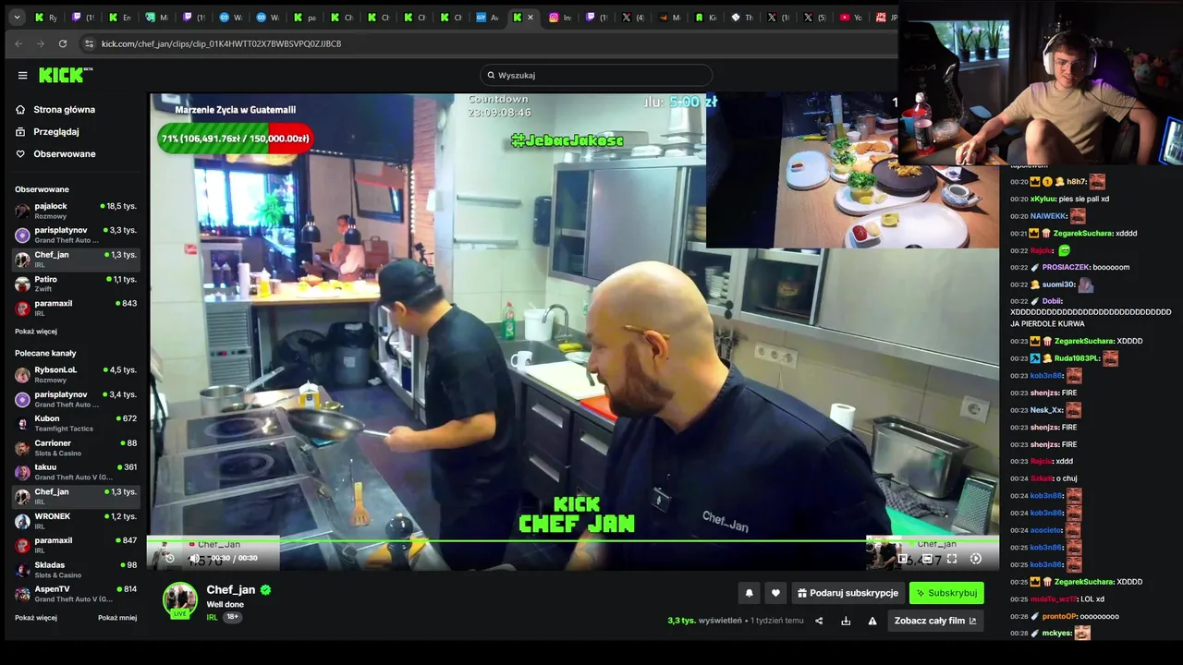Open Carrioner in the recommended channels list
Image resolution: width=1183 pixels, height=665 pixels.
(x=76, y=448)
